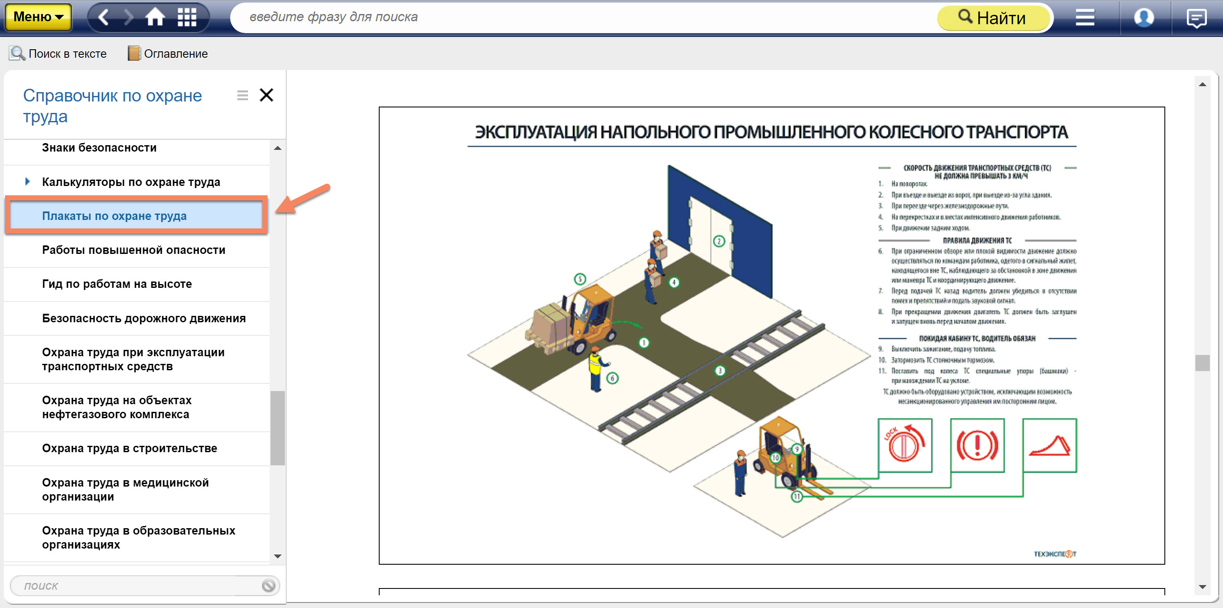Open Безопасность дорожного движения section

point(137,318)
